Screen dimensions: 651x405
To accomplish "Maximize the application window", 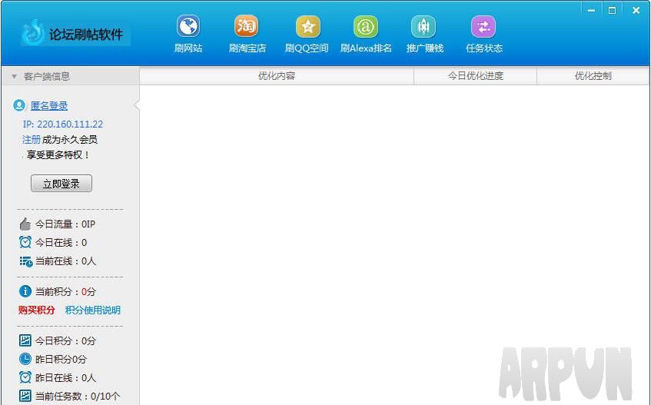I will coord(612,10).
